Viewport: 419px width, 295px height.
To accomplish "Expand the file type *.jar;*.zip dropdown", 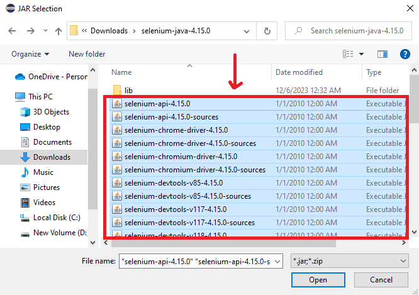I will pyautogui.click(x=349, y=260).
